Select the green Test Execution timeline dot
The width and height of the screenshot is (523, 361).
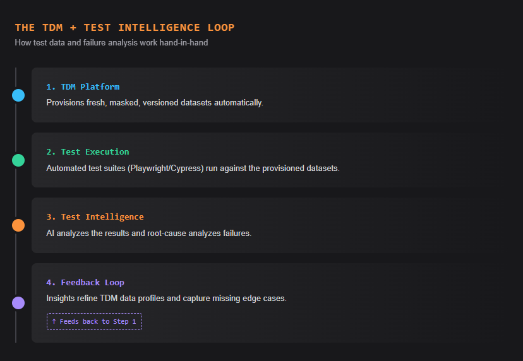pos(18,160)
